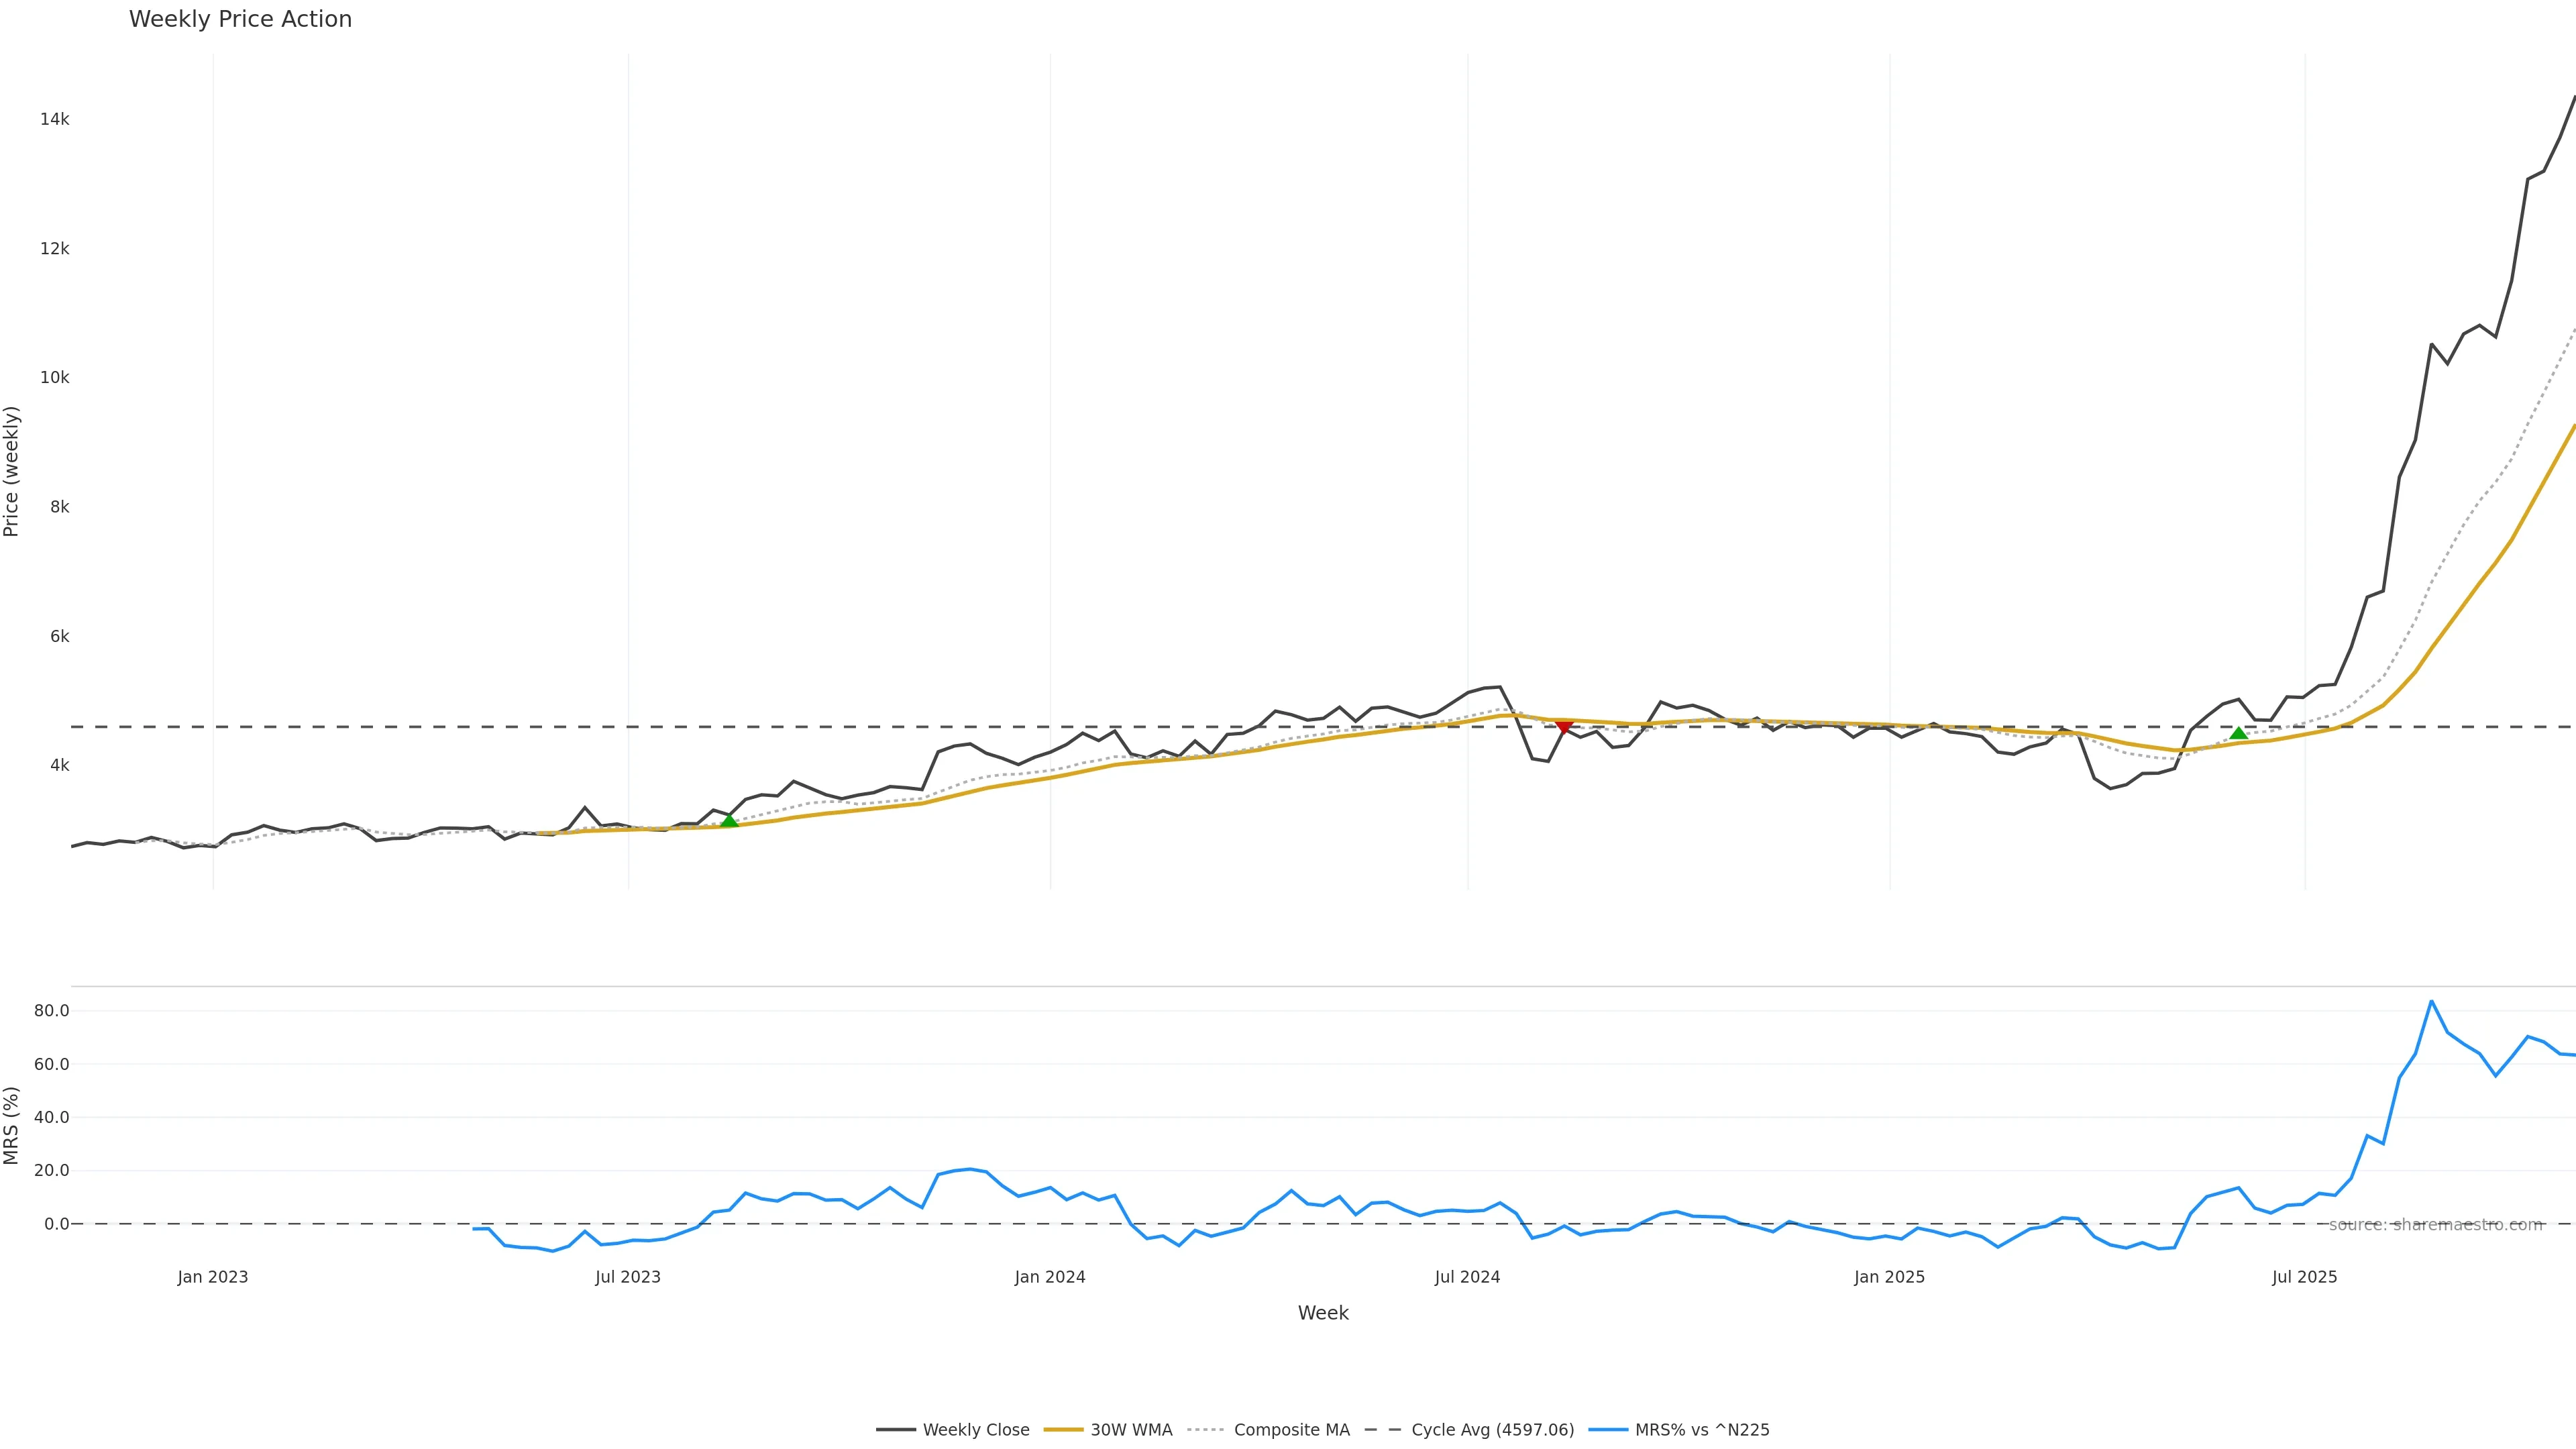Select the Jul 2024 x-axis tick label
The image size is (2576, 1449).
pyautogui.click(x=1467, y=1277)
